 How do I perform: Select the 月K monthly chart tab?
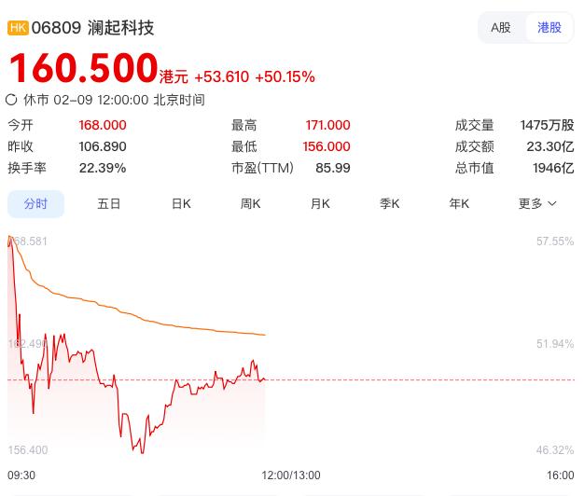320,203
